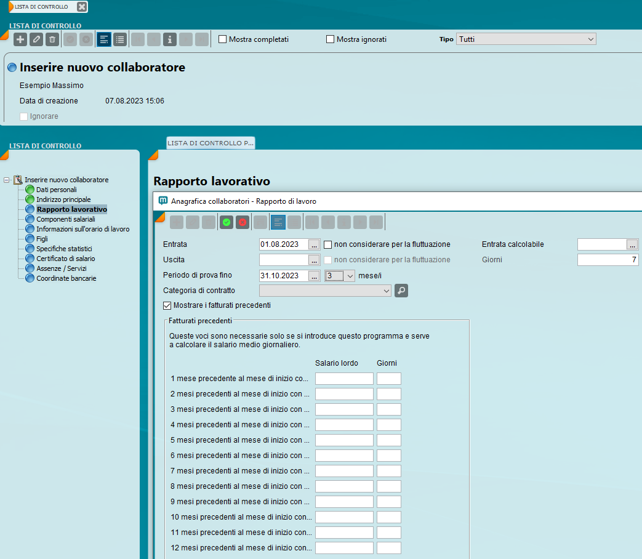The image size is (642, 559).
Task: Uncheck Mostrare i fatturati precedenti
Action: (167, 305)
